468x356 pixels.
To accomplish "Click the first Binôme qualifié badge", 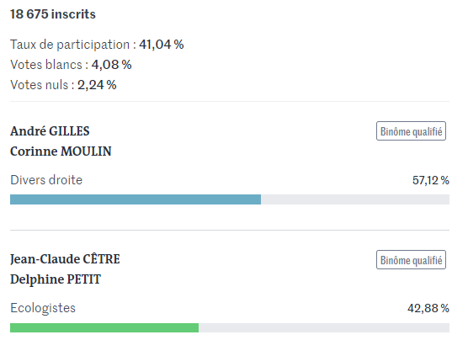I will tap(411, 130).
